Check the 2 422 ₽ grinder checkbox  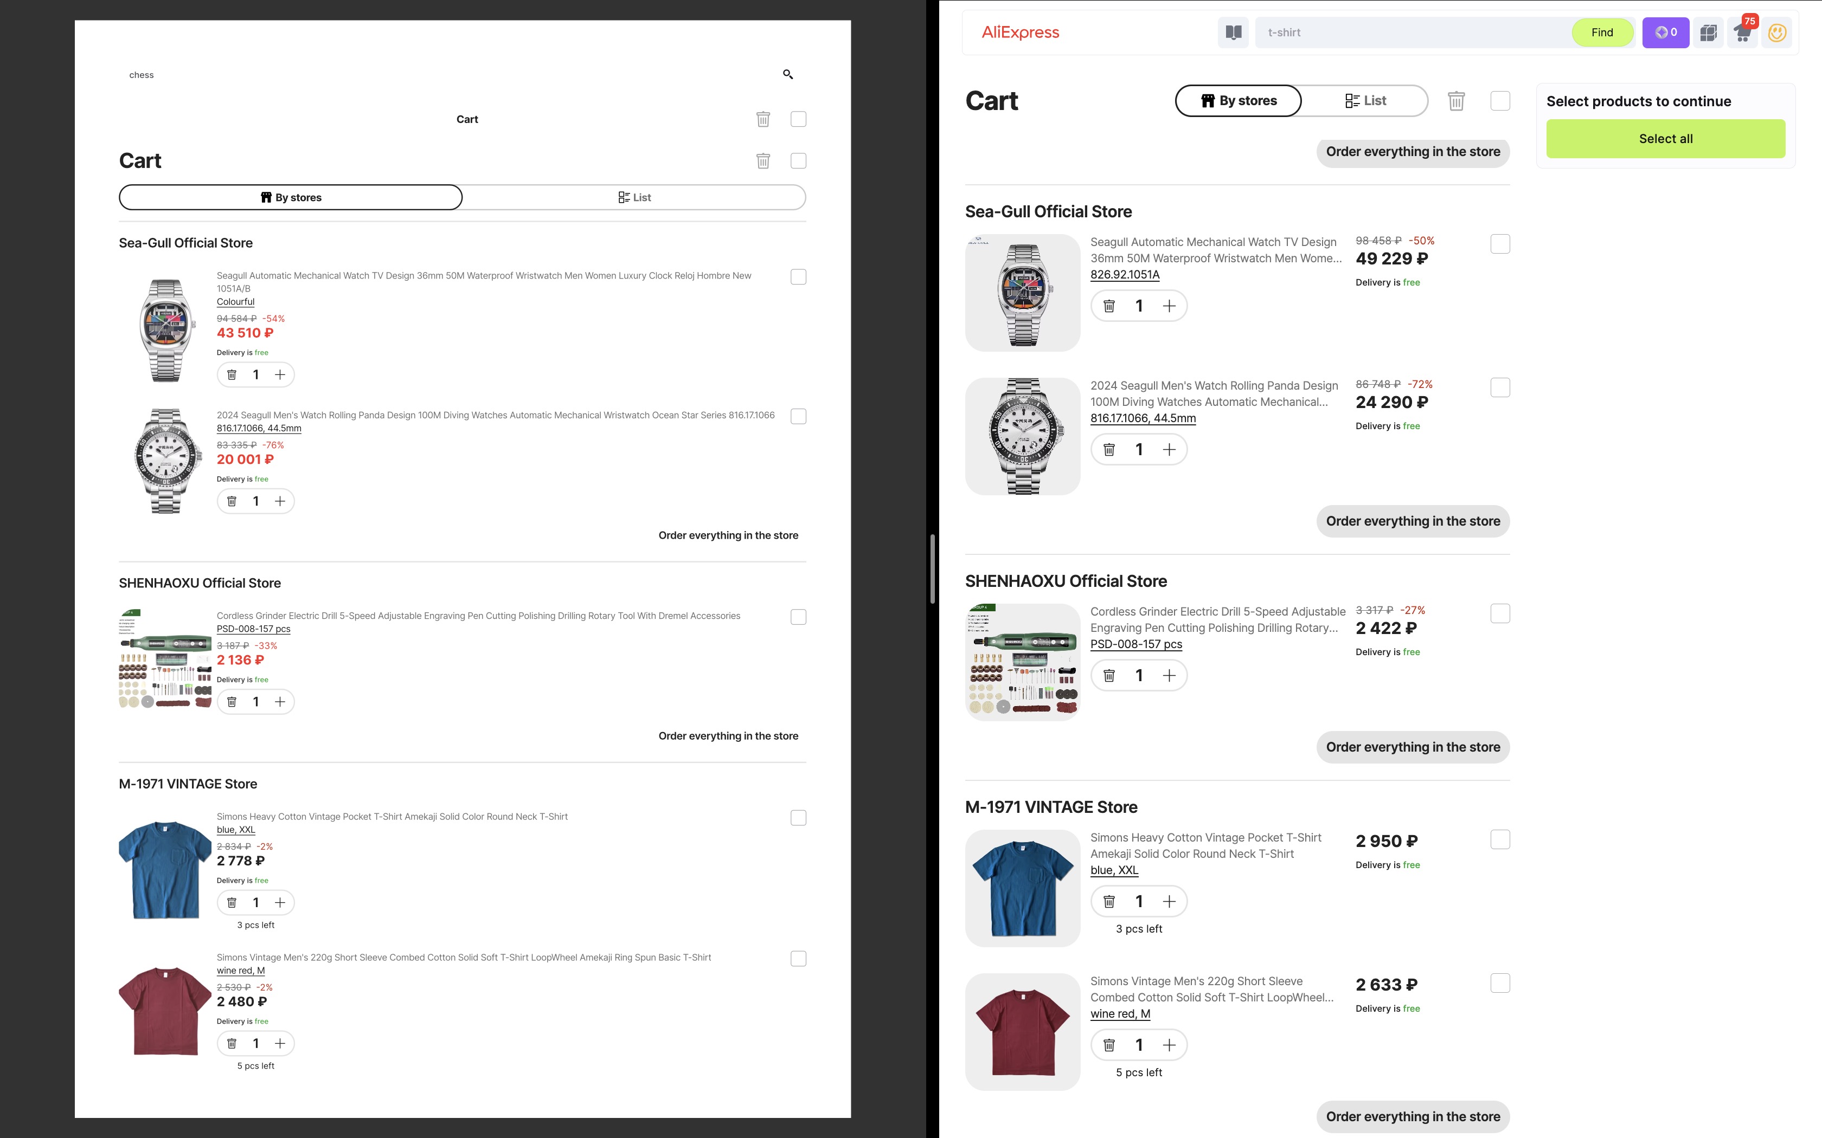tap(1500, 613)
